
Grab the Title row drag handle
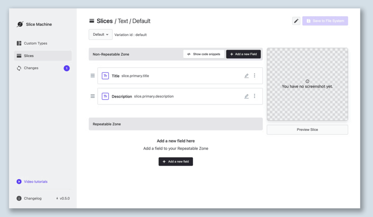click(93, 76)
